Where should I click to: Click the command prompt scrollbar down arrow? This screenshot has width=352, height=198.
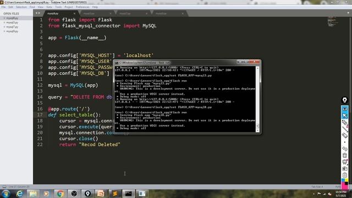(x=257, y=130)
